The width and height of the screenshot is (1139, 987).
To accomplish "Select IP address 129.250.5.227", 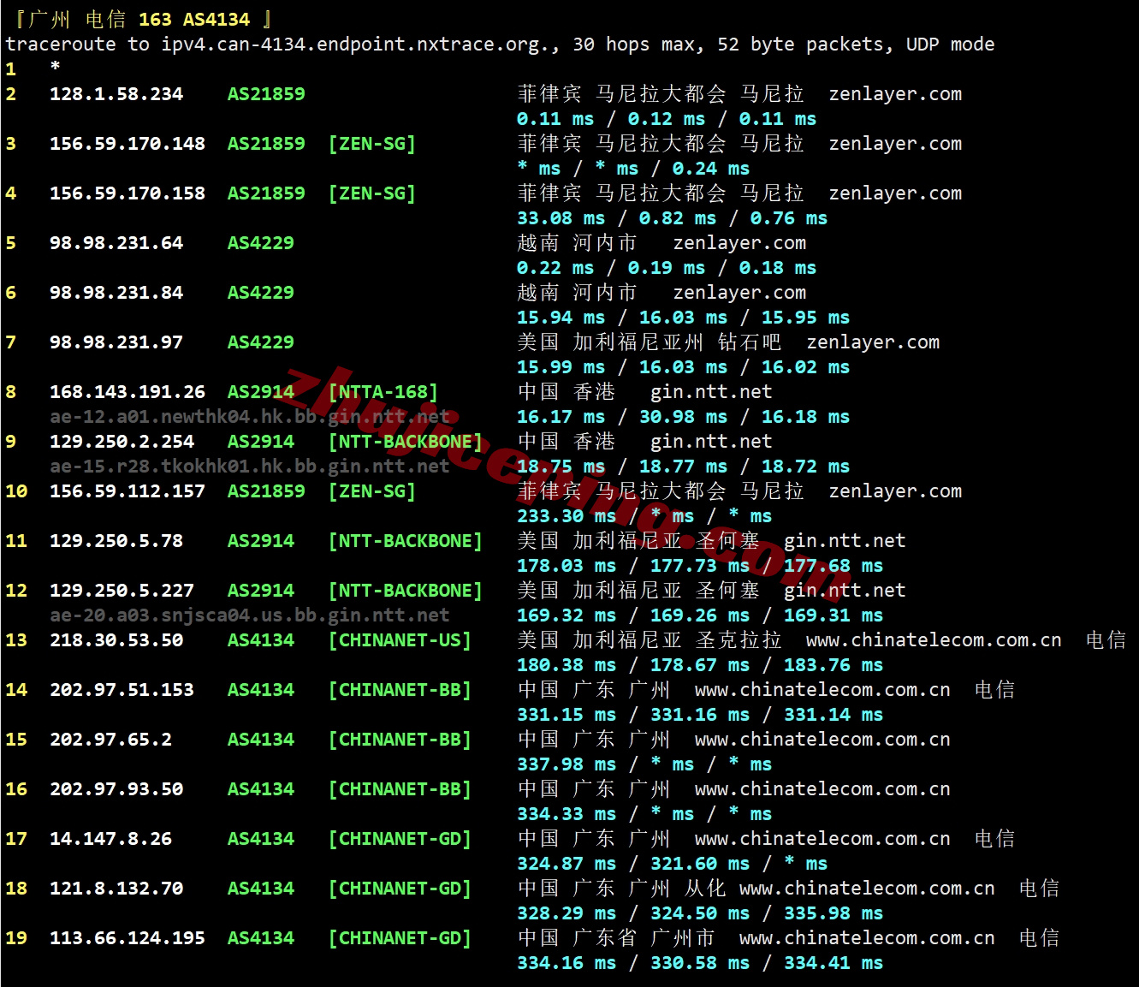I will pos(122,591).
